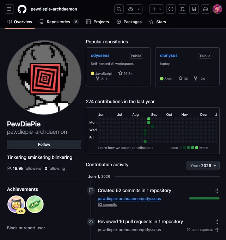Click dionysus fork count 124
Viewport: 226px width, 240px height.
199,79
